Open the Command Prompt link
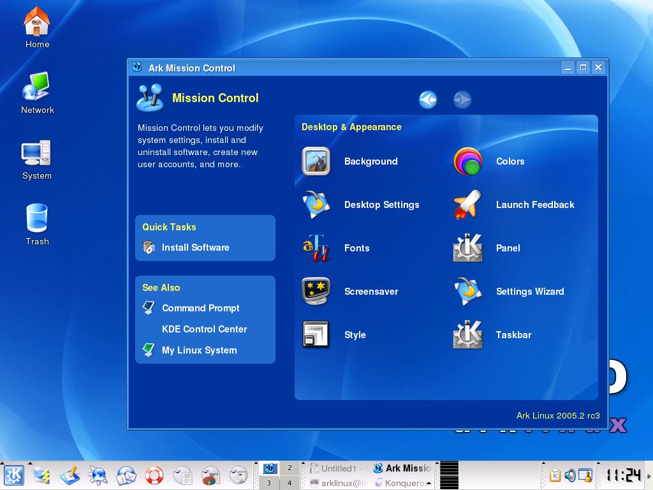This screenshot has height=490, width=653. point(200,308)
